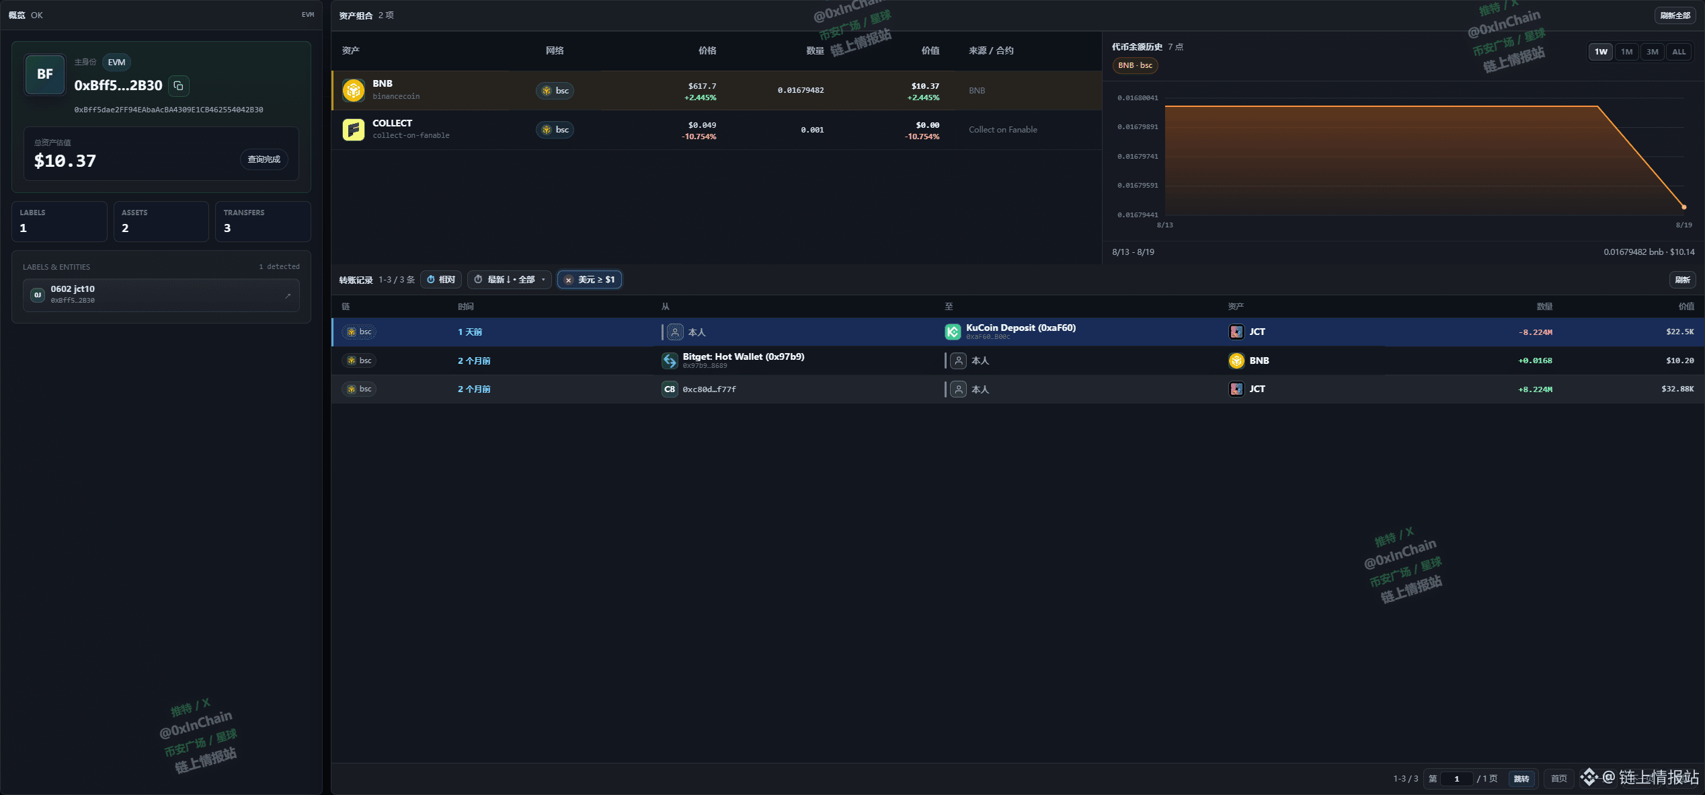Click the 0602 jct10 label avatar icon
The width and height of the screenshot is (1705, 795).
(38, 295)
